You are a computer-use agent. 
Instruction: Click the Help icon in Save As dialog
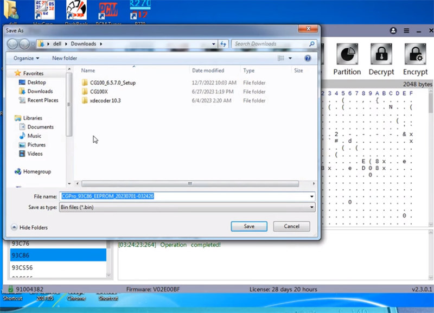pyautogui.click(x=308, y=58)
